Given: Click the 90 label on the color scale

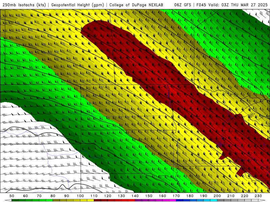Looking at the screenshot, I should click(66, 196).
